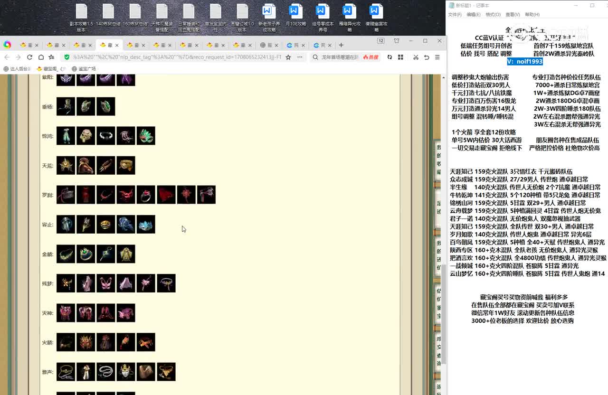
Task: Click the pearl necklace in 雅声 row
Action: pyautogui.click(x=106, y=371)
